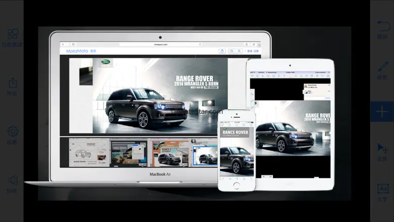The height and width of the screenshot is (222, 394).
Task: Open the whiteboard management grid icon
Action: (13, 34)
